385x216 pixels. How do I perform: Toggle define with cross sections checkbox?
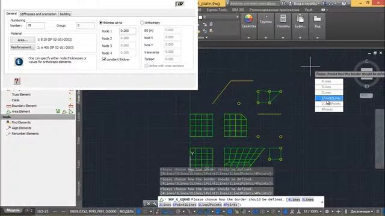tap(146, 65)
